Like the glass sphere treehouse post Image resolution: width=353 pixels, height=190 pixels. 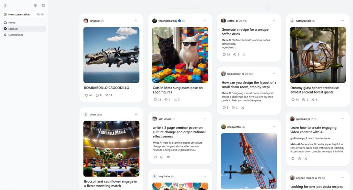(x=293, y=100)
